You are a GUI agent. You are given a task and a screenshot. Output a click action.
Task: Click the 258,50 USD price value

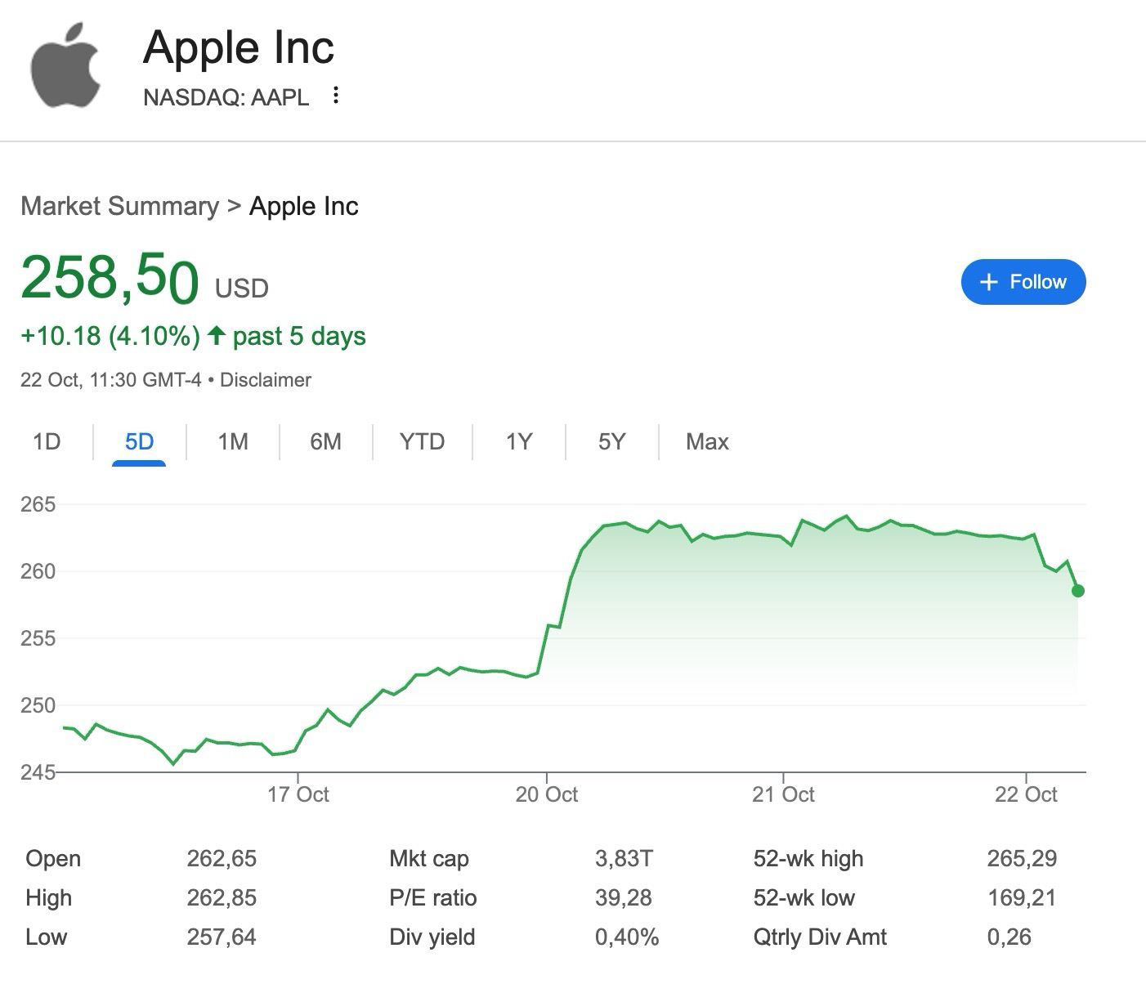pos(110,279)
